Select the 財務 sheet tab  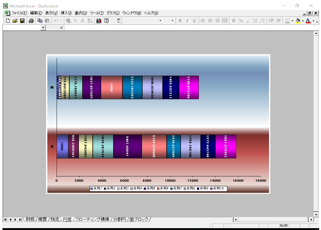point(30,219)
